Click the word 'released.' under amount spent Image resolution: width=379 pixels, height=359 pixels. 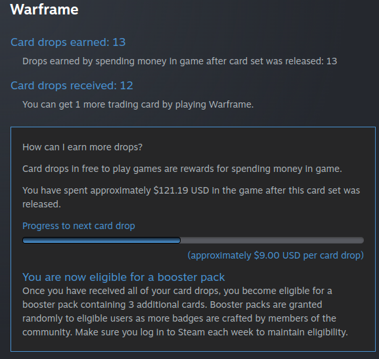pyautogui.click(x=41, y=204)
